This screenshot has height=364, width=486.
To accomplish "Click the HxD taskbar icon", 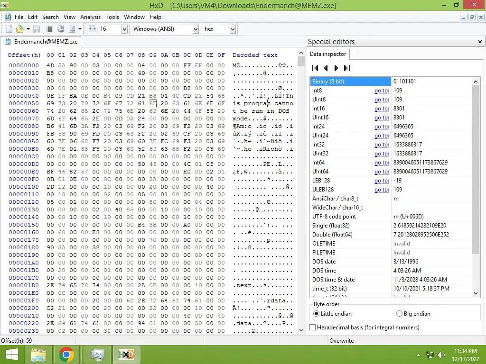I will pos(126,355).
